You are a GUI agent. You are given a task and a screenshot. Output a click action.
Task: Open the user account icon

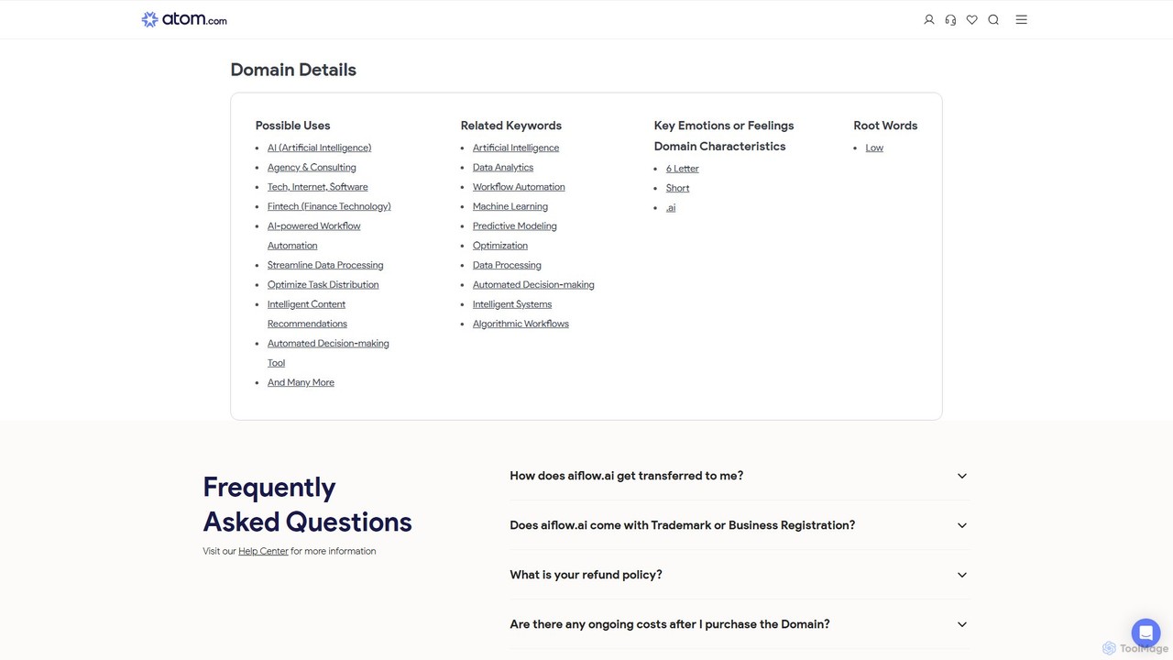click(x=928, y=19)
